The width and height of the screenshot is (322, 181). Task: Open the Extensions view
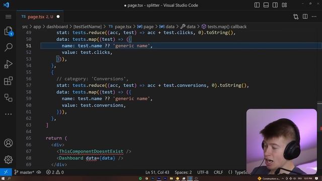pyautogui.click(x=8, y=81)
